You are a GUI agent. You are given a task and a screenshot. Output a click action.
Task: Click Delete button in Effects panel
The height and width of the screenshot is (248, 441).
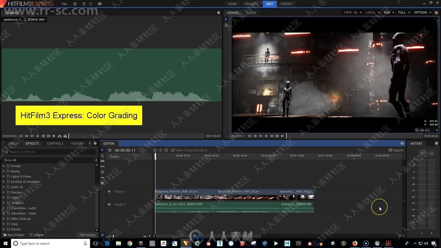pyautogui.click(x=37, y=235)
